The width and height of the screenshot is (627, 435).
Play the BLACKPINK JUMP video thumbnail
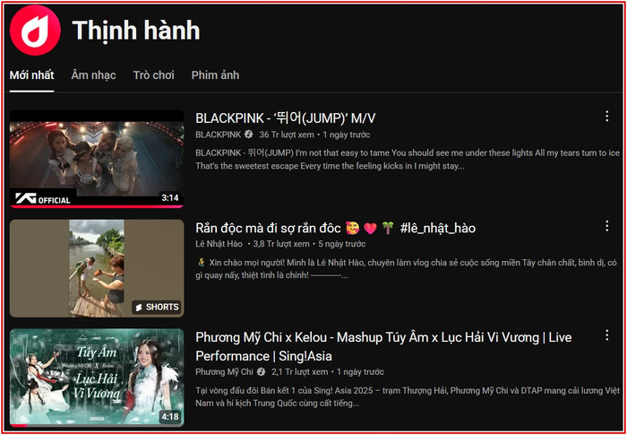pyautogui.click(x=97, y=159)
